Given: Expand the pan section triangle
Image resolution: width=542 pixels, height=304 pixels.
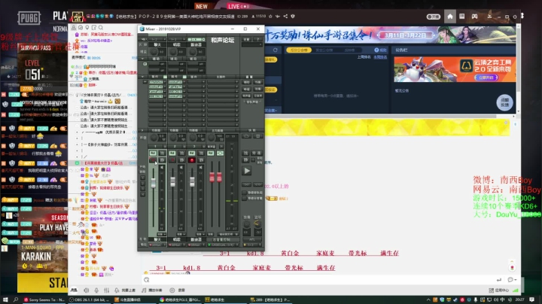Looking at the screenshot, I should (142, 130).
